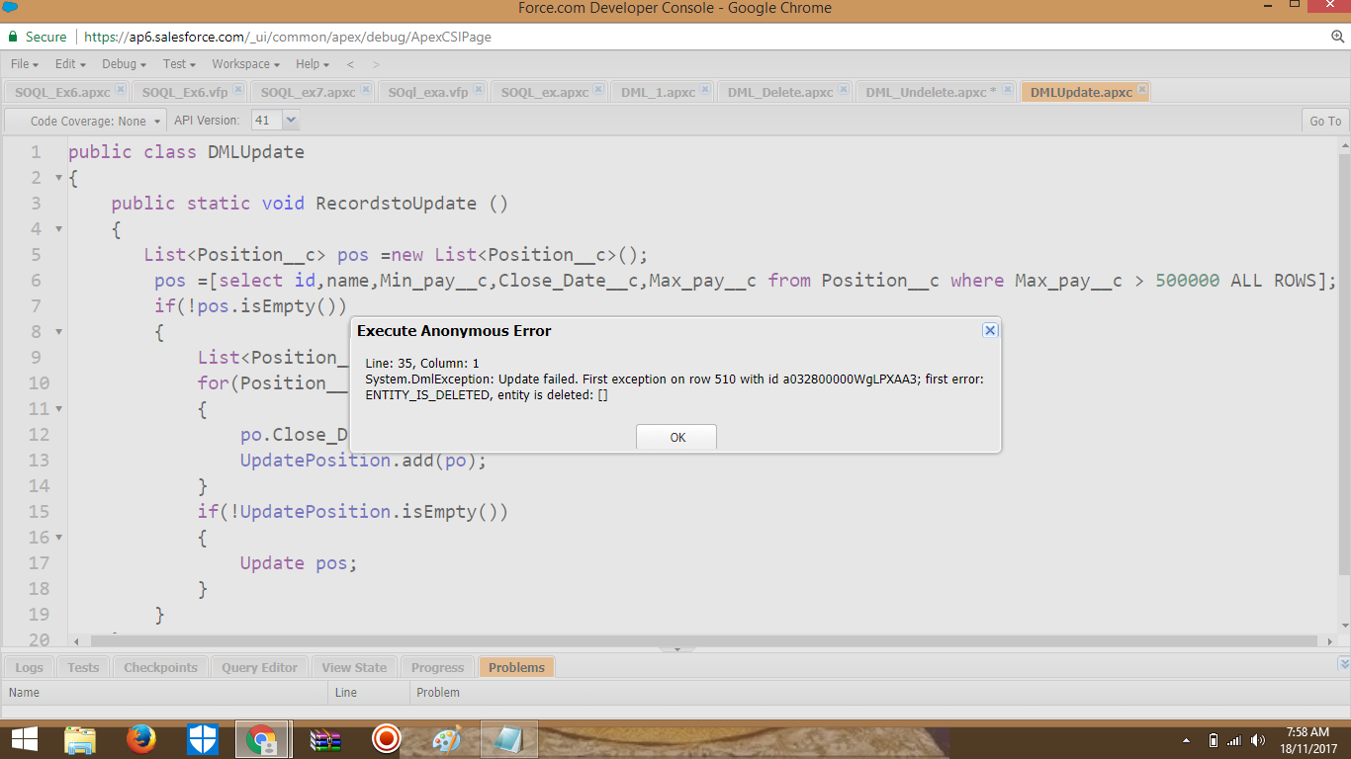The image size is (1351, 759).
Task: Close the SOQL_Ex6.vfp tab
Action: (238, 89)
